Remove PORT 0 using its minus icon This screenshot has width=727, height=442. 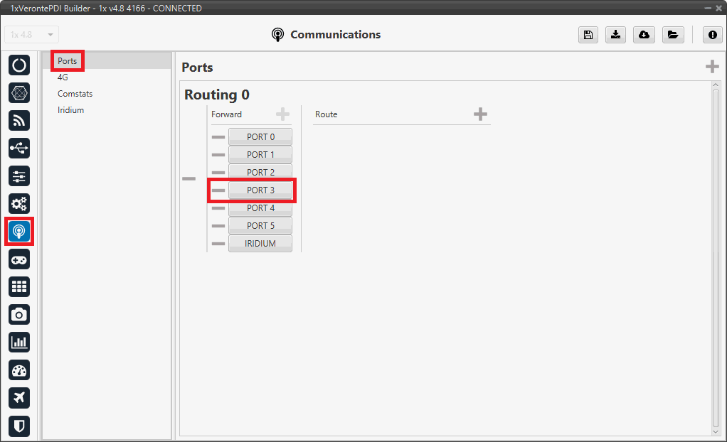(218, 137)
